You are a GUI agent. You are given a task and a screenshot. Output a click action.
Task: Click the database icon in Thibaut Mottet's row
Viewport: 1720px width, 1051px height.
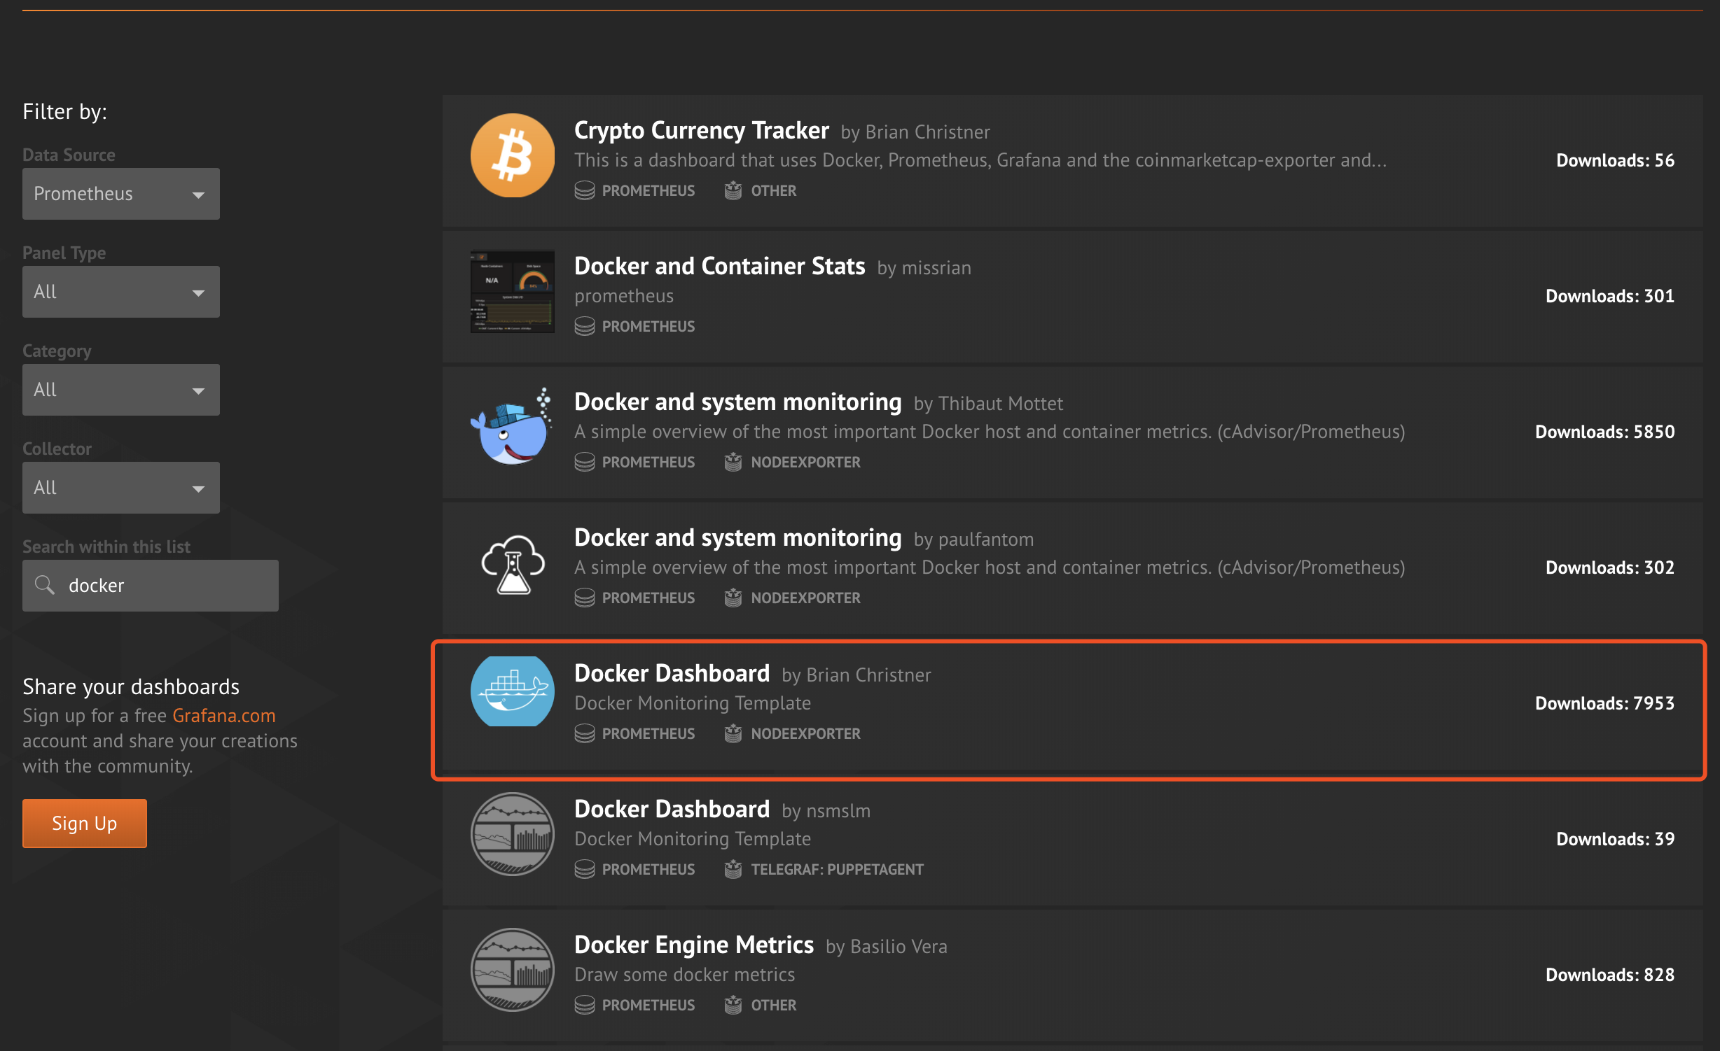[x=585, y=462]
